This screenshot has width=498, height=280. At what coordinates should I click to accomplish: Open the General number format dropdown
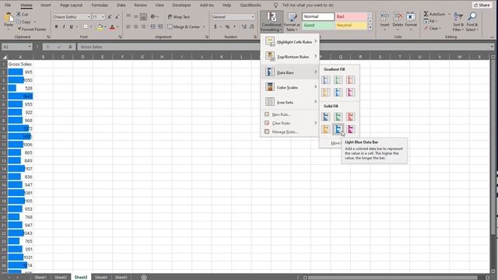pyautogui.click(x=253, y=17)
